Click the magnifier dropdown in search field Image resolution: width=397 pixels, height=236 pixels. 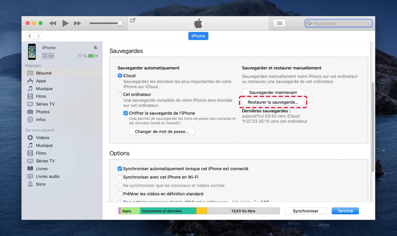(310, 23)
